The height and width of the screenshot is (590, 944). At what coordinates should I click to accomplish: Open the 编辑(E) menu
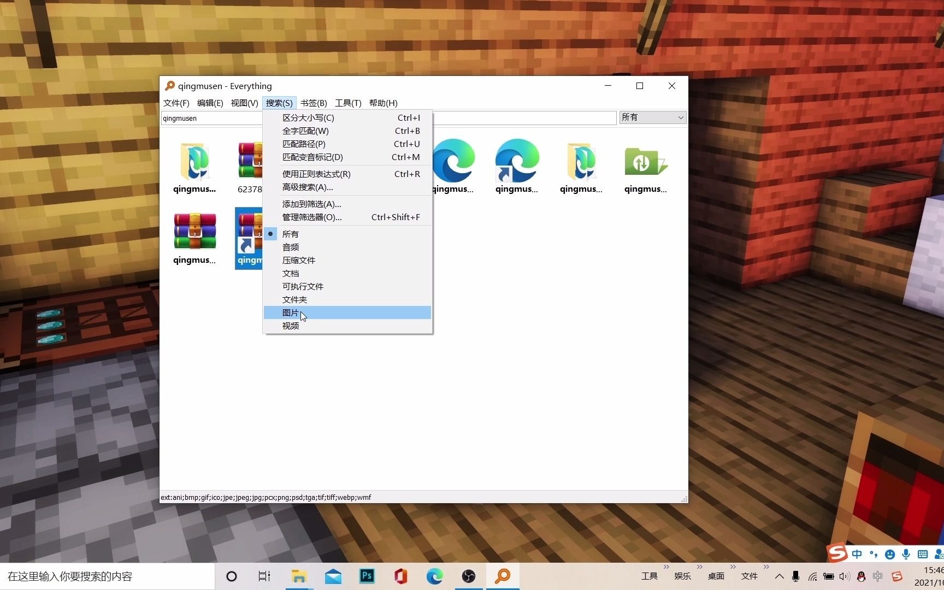pyautogui.click(x=210, y=103)
